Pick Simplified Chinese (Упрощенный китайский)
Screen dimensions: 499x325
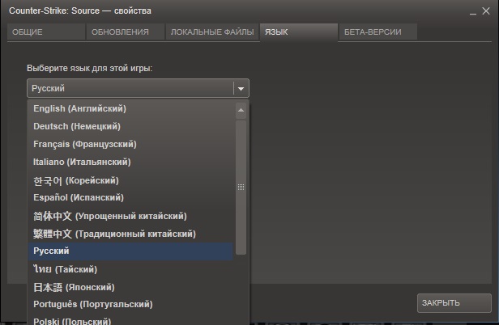pos(109,216)
